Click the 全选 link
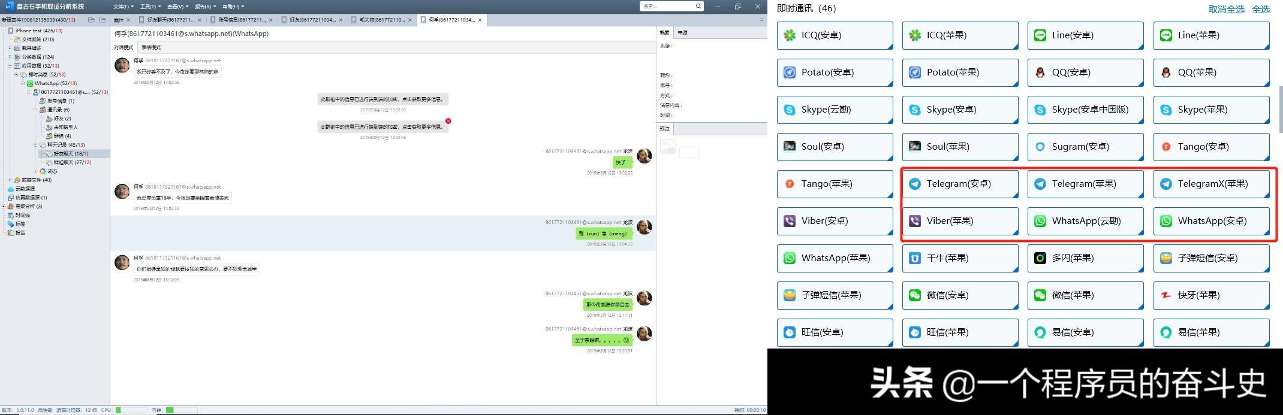1283x415 pixels. coord(1260,9)
